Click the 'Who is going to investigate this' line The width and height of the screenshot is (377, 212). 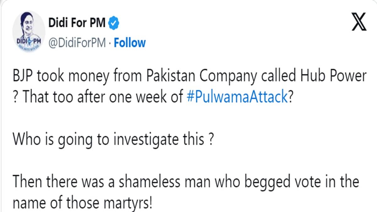(114, 139)
